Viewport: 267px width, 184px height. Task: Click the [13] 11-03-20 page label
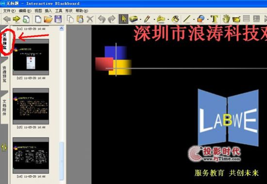click(x=31, y=127)
